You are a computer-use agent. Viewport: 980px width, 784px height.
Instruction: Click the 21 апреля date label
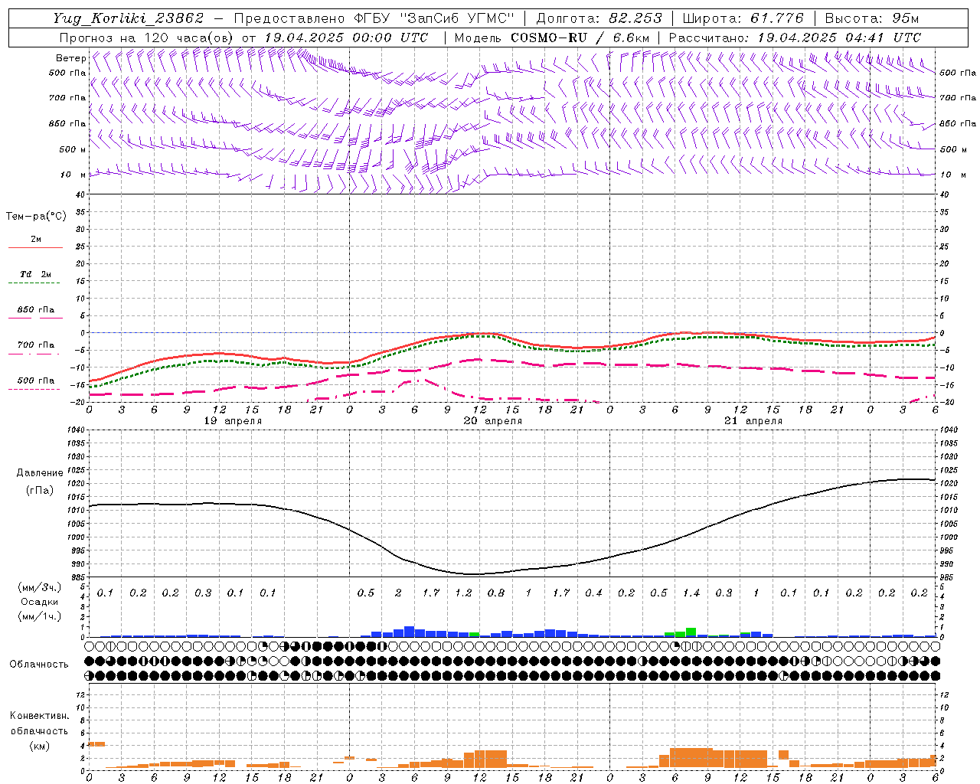[753, 421]
